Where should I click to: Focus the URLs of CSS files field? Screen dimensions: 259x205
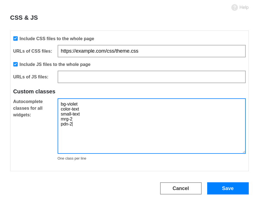click(152, 51)
